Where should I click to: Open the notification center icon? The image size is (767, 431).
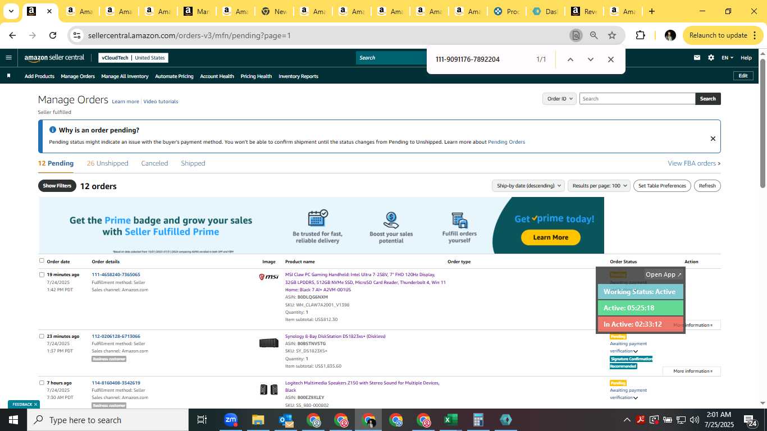751,420
